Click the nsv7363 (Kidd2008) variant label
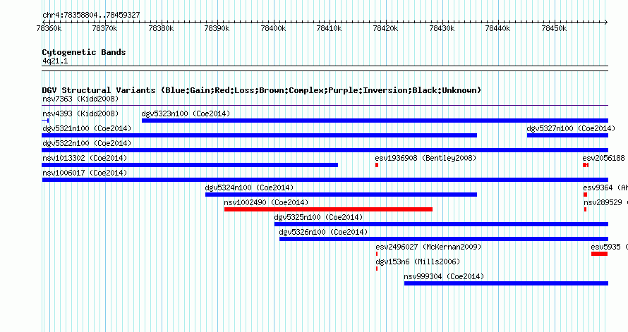This screenshot has height=332, width=628. pyautogui.click(x=80, y=99)
